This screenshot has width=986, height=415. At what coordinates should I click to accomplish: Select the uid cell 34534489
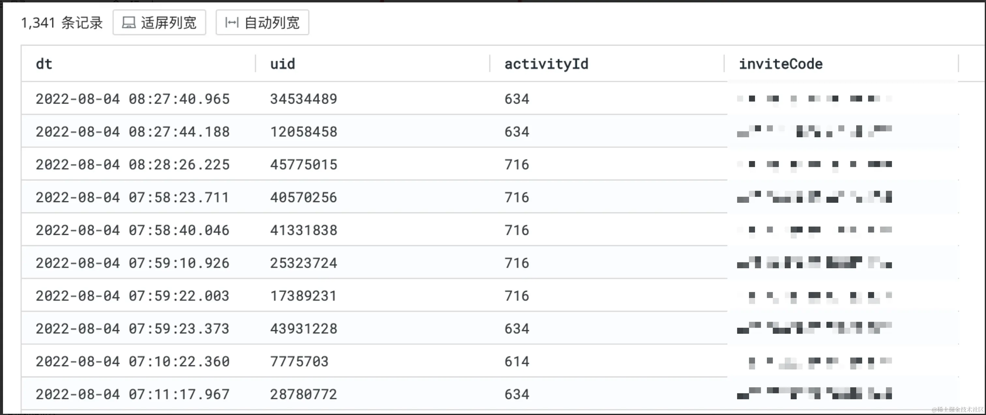coord(304,99)
